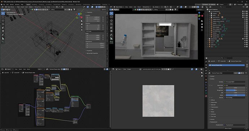
Task: Switch perspective/orthographic icon in left viewport
Action: tap(82, 30)
